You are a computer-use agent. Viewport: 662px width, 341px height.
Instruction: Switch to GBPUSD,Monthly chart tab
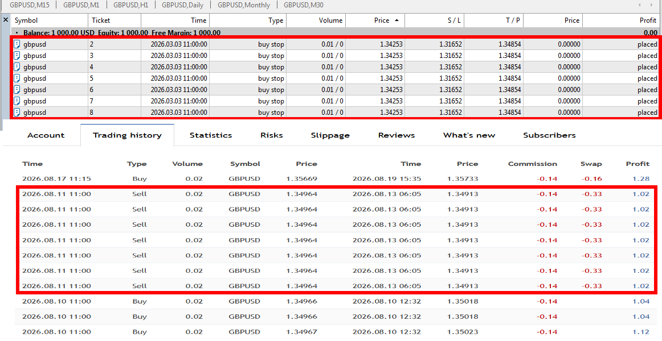[244, 5]
